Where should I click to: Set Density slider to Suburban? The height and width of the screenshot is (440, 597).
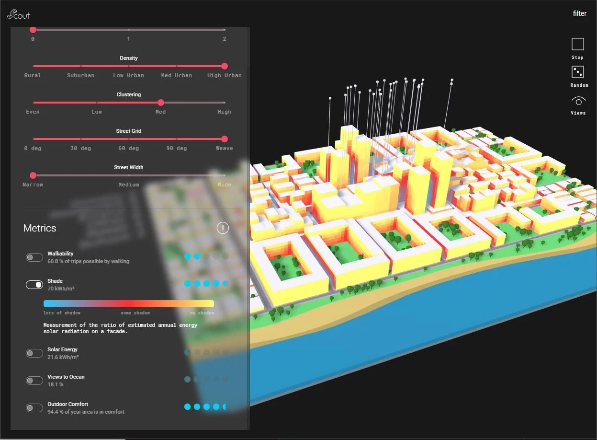tap(81, 66)
